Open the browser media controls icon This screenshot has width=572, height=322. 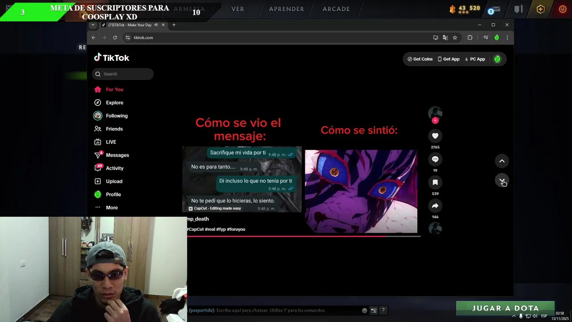(x=486, y=38)
